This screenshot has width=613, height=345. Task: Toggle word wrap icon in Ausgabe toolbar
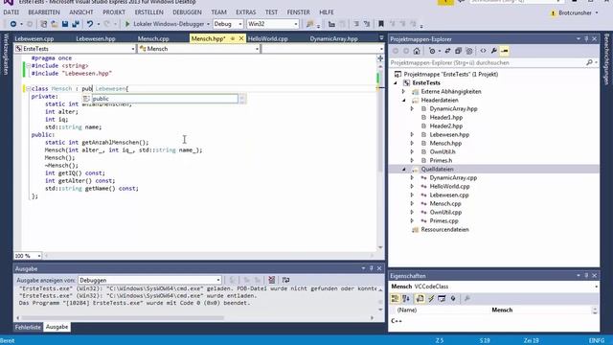click(285, 280)
